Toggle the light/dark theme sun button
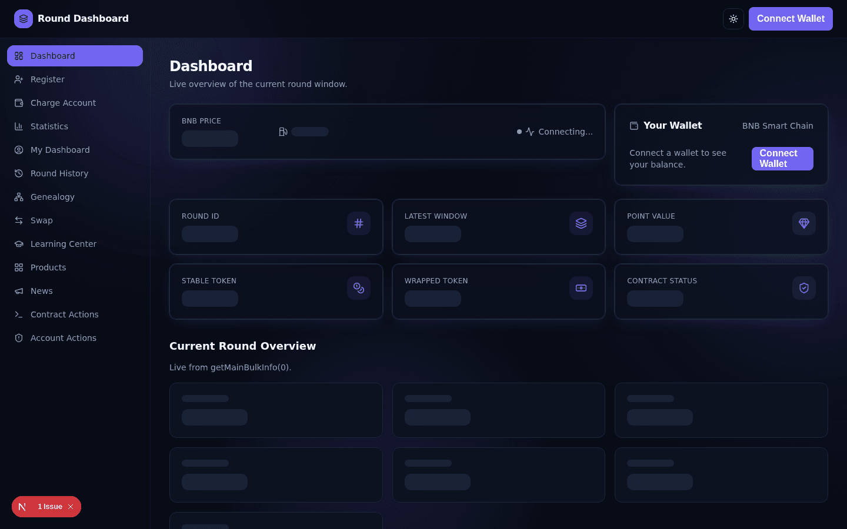The image size is (847, 529). click(x=733, y=19)
